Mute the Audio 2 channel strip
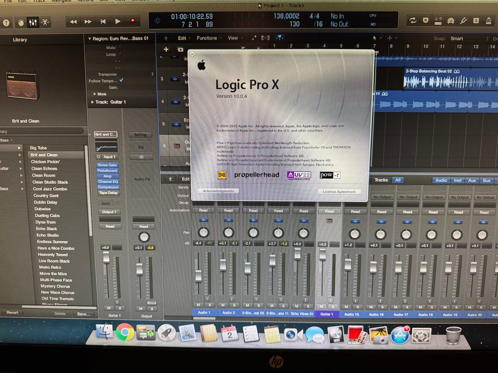This screenshot has height=373, width=498. click(x=223, y=306)
